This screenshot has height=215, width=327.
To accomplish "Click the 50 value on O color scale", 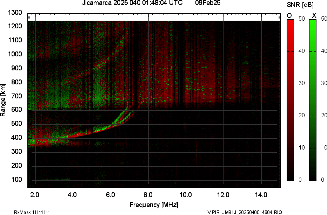I will 301,19.
